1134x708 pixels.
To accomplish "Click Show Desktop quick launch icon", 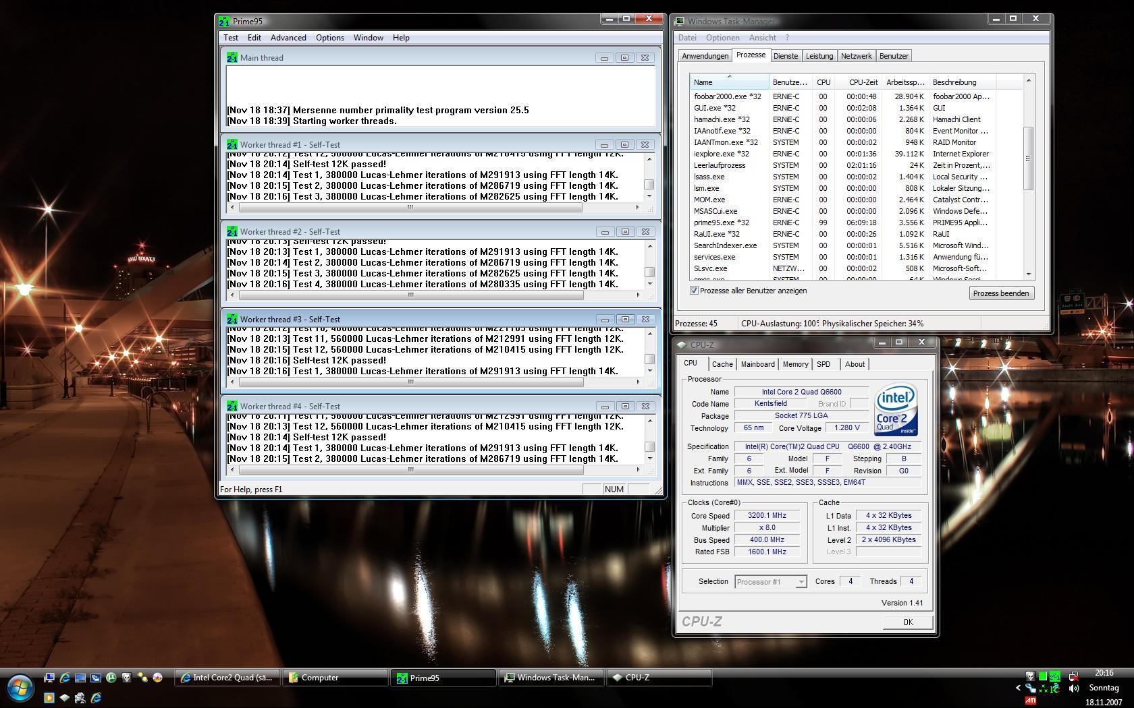I will pyautogui.click(x=80, y=678).
